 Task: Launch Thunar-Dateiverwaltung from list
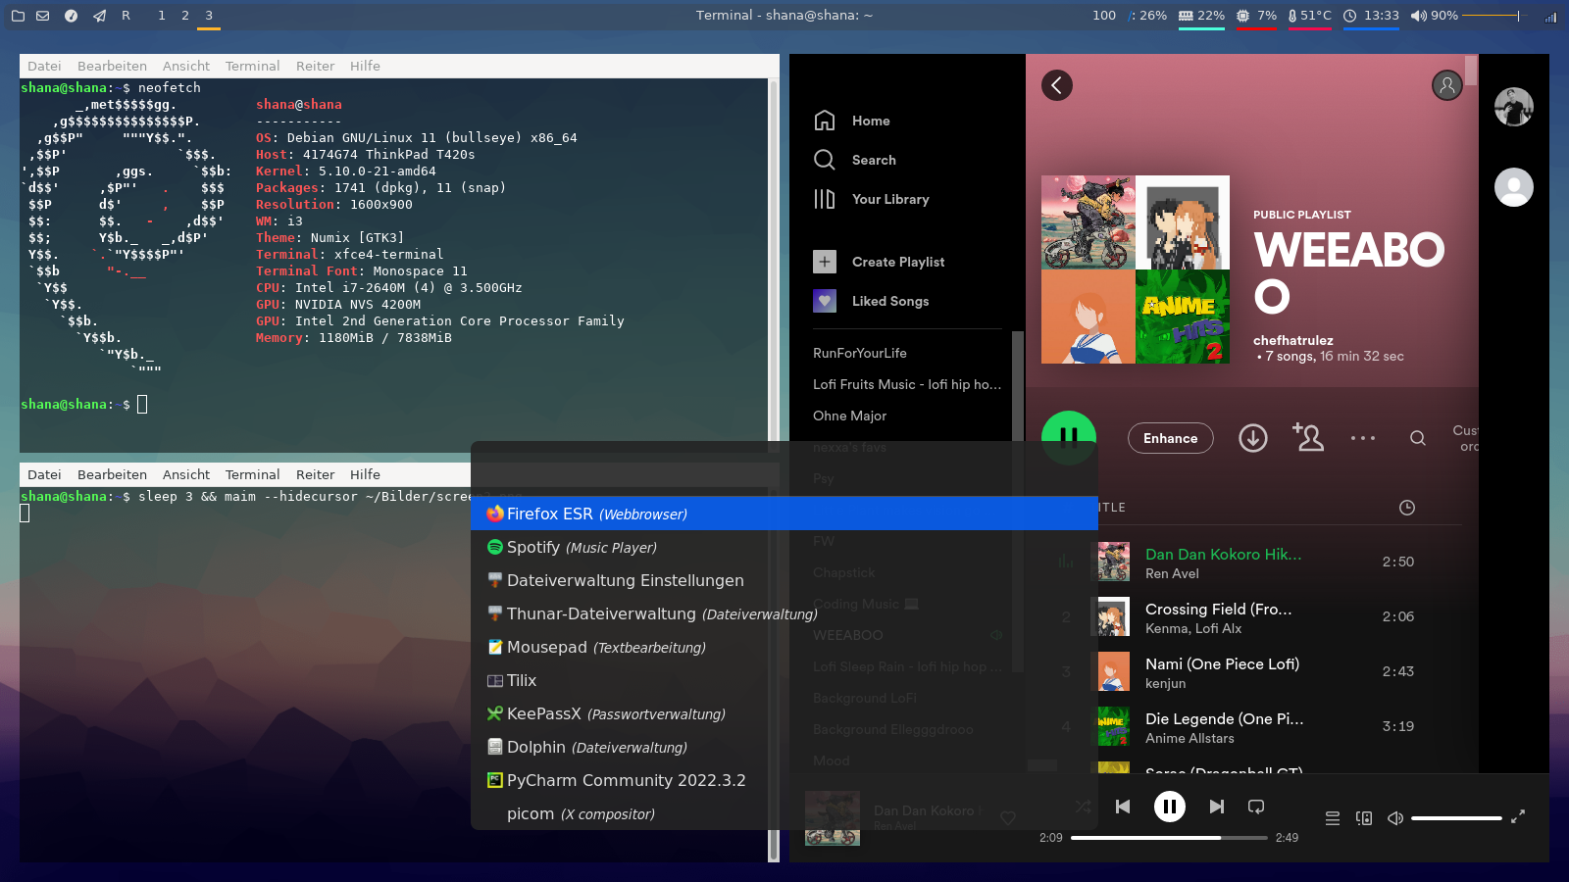coord(784,613)
